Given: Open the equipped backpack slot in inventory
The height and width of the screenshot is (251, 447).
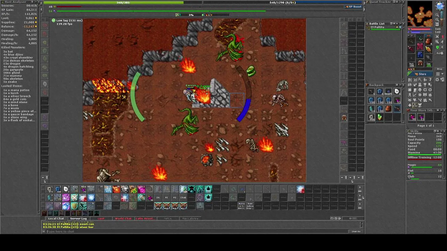Looking at the screenshot, I should [x=428, y=41].
